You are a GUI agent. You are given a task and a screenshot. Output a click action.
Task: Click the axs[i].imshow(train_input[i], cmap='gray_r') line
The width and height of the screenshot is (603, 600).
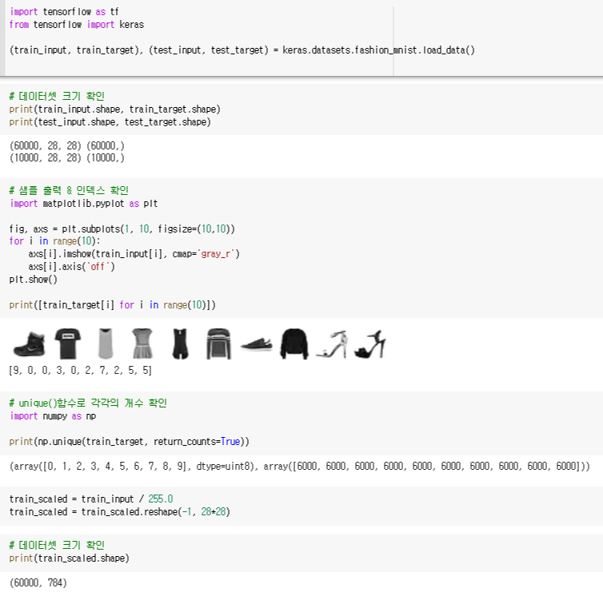click(134, 254)
